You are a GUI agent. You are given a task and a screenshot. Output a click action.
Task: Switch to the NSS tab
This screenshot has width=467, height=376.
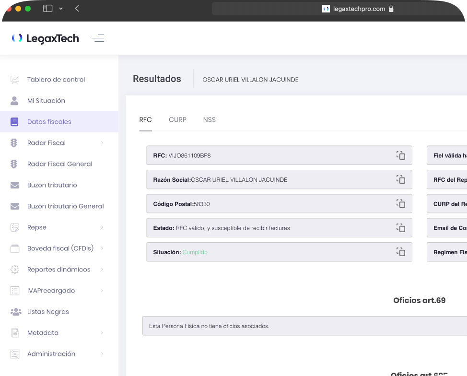pos(209,120)
